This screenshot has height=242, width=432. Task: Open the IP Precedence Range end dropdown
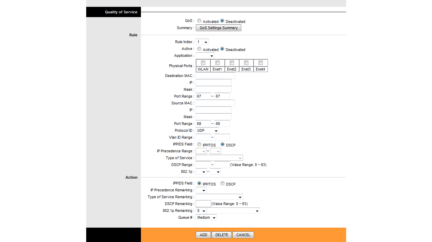pos(215,151)
